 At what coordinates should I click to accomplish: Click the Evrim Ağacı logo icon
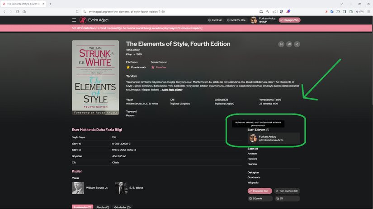coord(83,20)
